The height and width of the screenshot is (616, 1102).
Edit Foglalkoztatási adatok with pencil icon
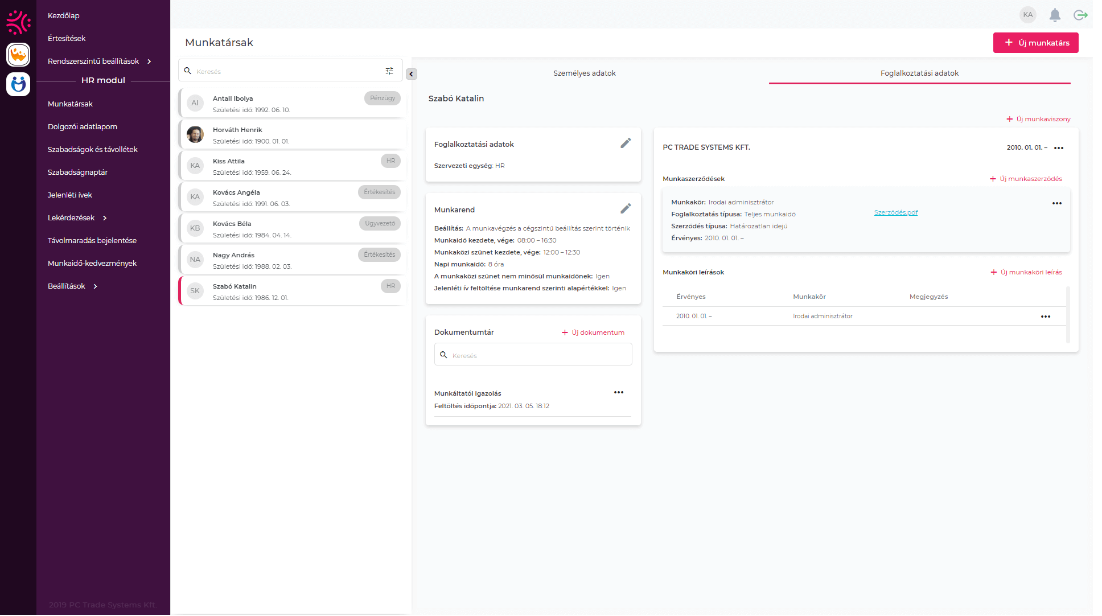626,143
